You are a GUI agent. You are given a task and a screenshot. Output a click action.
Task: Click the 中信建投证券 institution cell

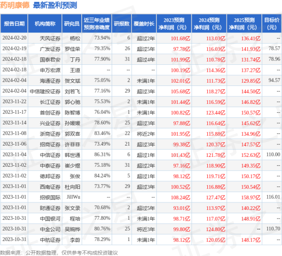[x=45, y=91]
